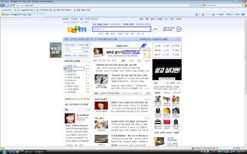Switch to the Daum browser tab
247x154 pixels.
tap(18, 15)
